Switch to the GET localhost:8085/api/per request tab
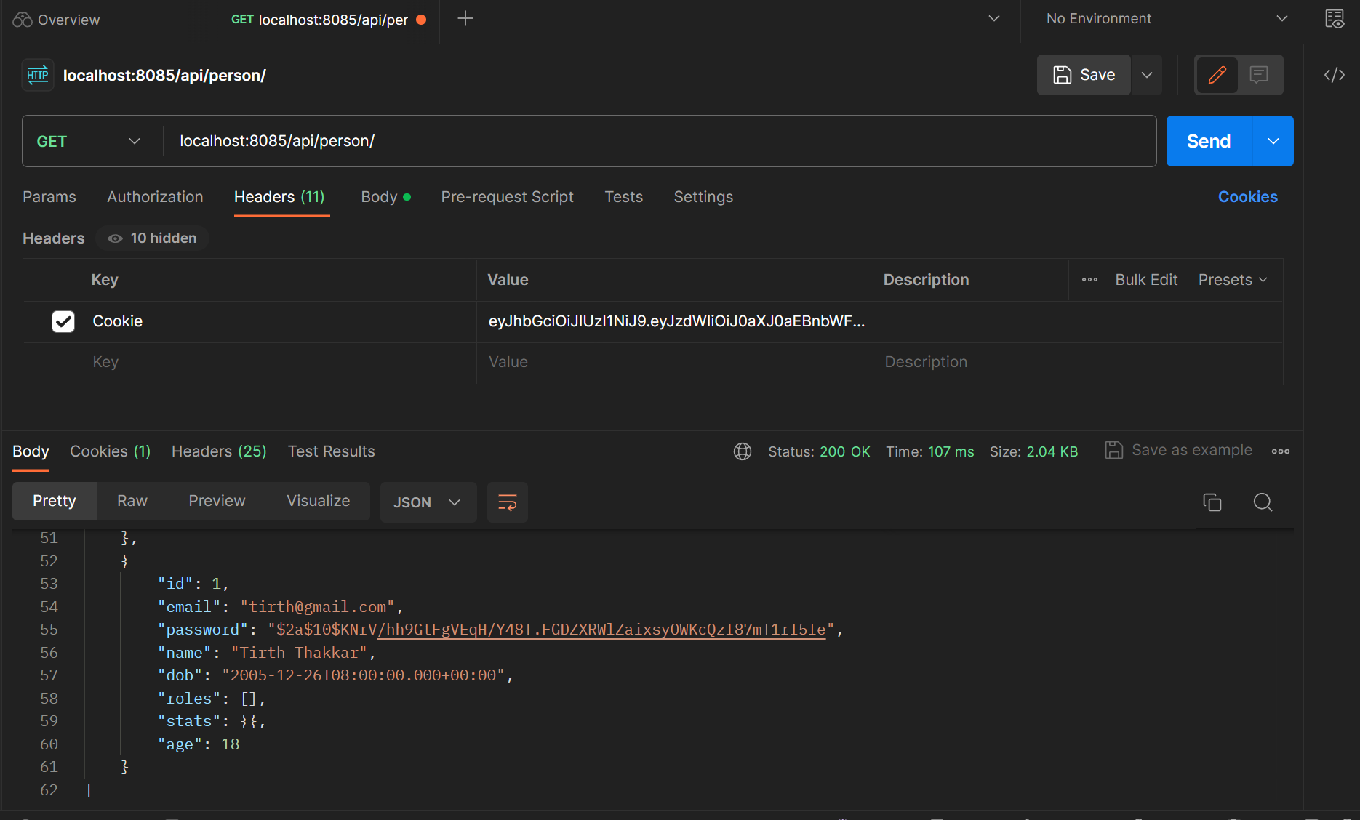This screenshot has height=820, width=1360. [x=329, y=20]
